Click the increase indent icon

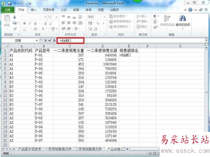[x=69, y=29]
